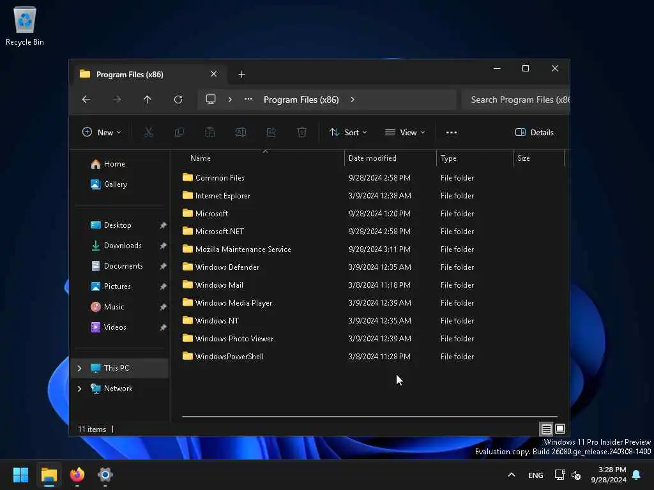Close the Program Files (x86) tab
Viewport: 654px width, 490px height.
coord(213,74)
